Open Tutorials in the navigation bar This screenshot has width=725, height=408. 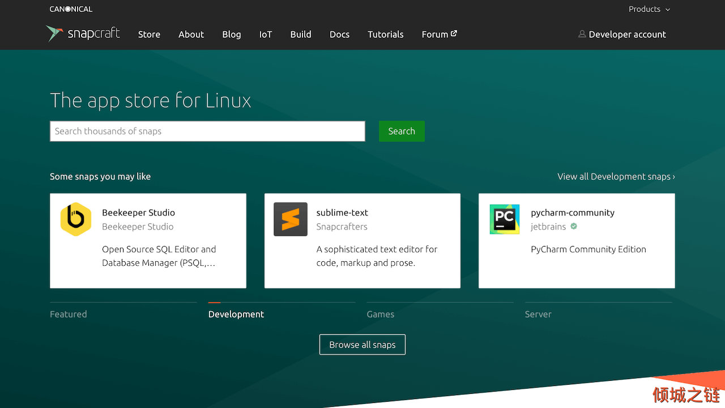coord(386,34)
